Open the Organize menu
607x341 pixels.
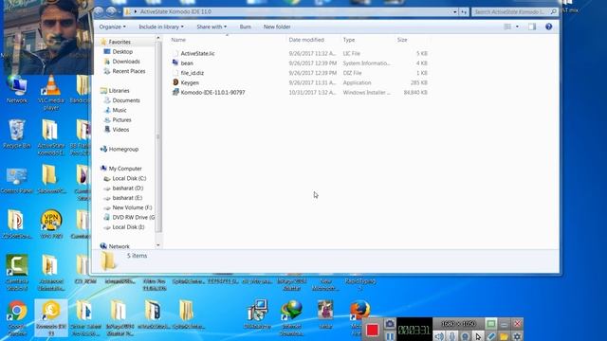112,27
